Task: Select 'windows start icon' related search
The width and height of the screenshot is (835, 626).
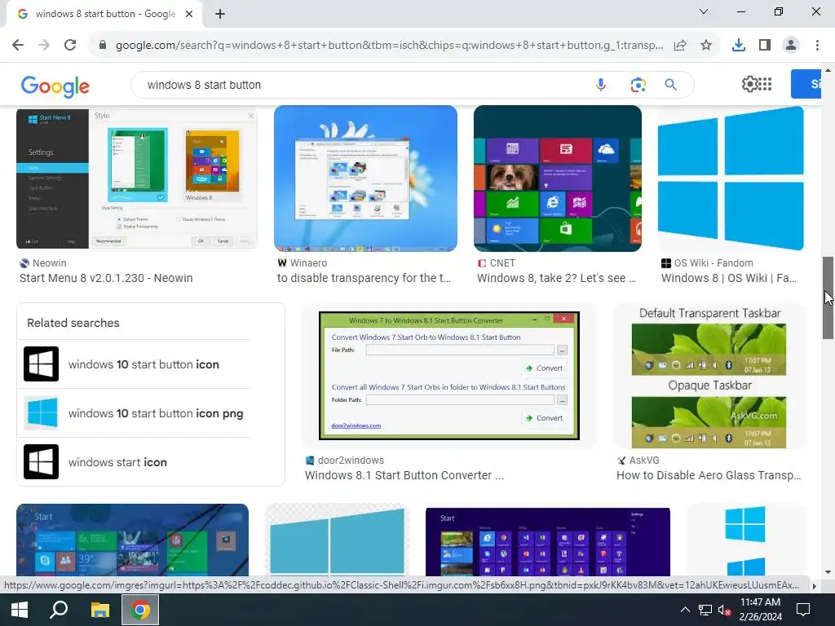Action: point(134,462)
